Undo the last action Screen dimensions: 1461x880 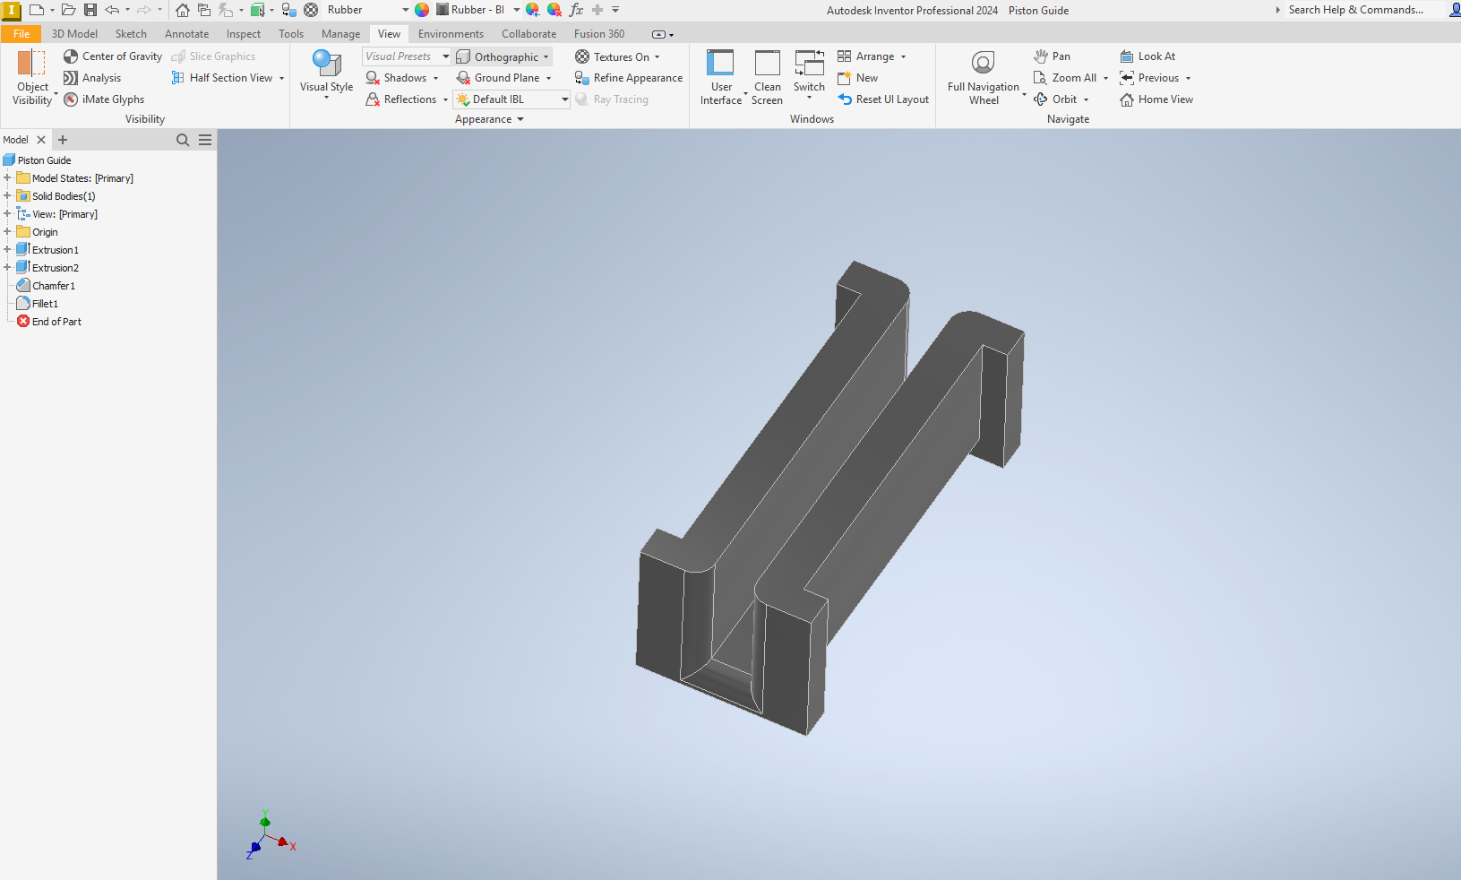click(112, 10)
